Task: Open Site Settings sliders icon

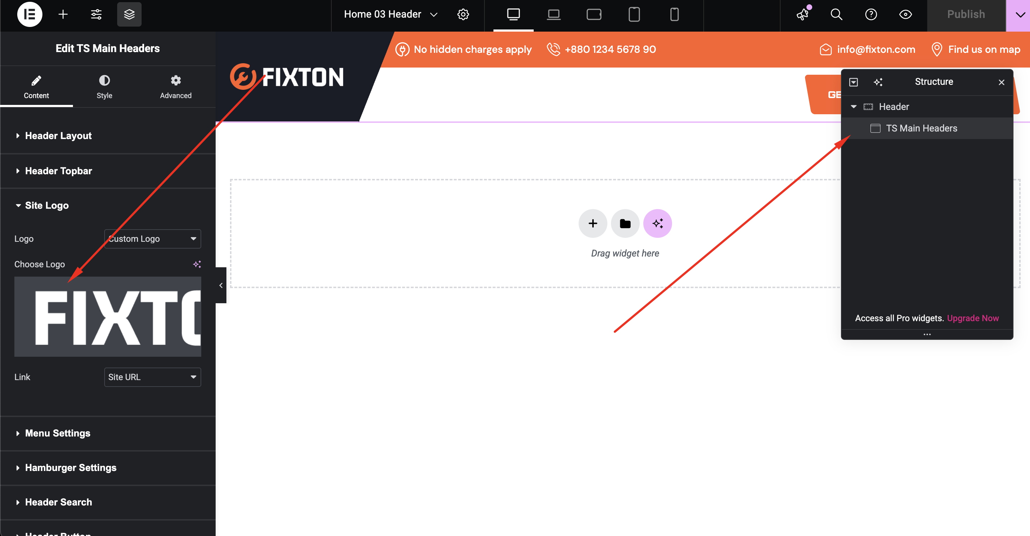Action: point(96,14)
